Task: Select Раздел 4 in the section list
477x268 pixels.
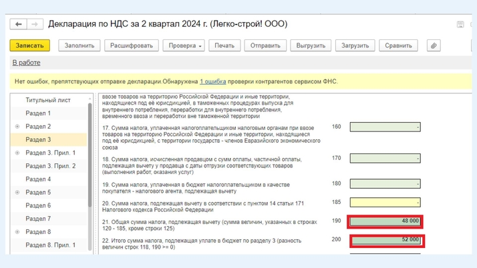Action: (x=38, y=179)
